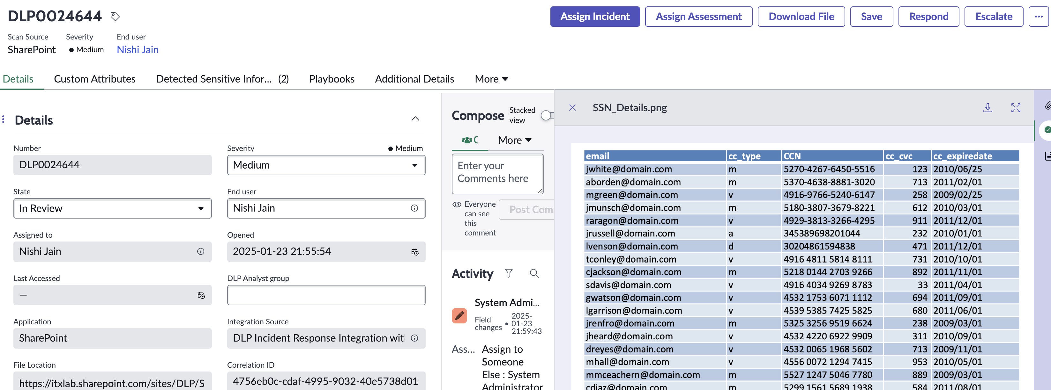This screenshot has height=390, width=1051.
Task: Click the card number 5370-4638-8881-3020
Action: point(829,182)
